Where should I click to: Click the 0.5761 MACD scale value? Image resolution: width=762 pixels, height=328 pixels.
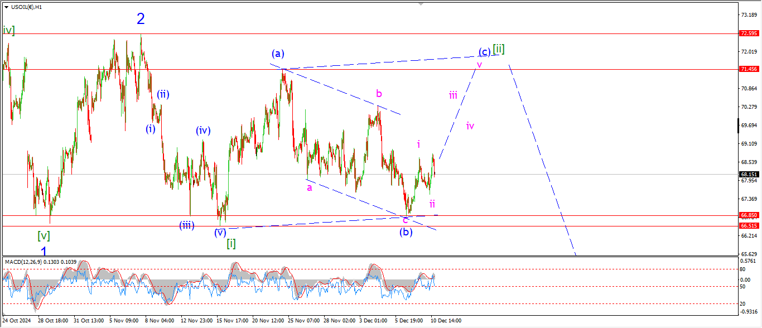point(748,261)
